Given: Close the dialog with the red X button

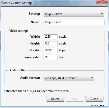Looking at the screenshot, I should pos(102,2).
